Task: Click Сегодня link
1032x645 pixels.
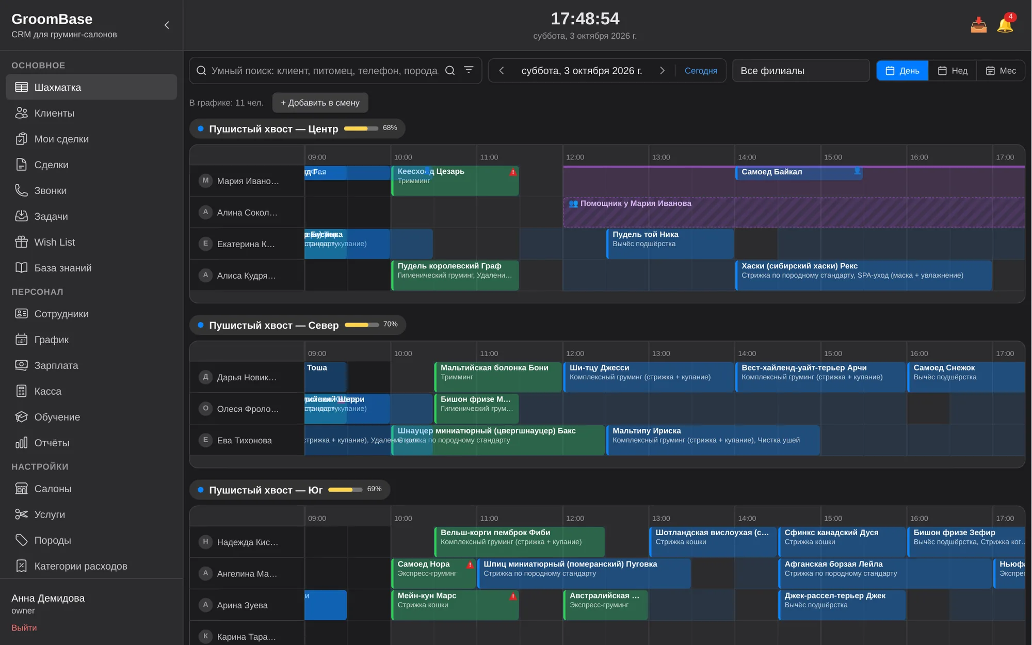Action: click(701, 71)
